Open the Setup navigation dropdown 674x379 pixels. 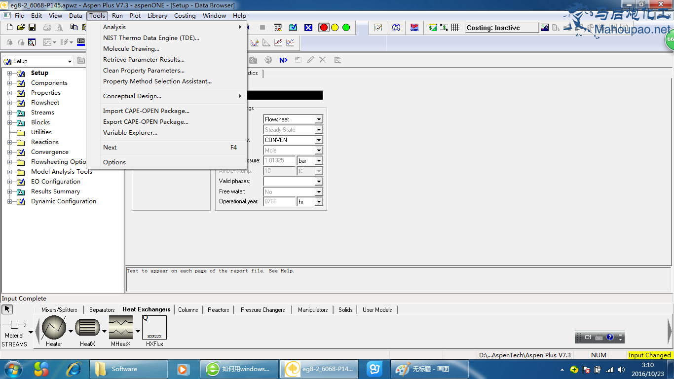tap(69, 61)
